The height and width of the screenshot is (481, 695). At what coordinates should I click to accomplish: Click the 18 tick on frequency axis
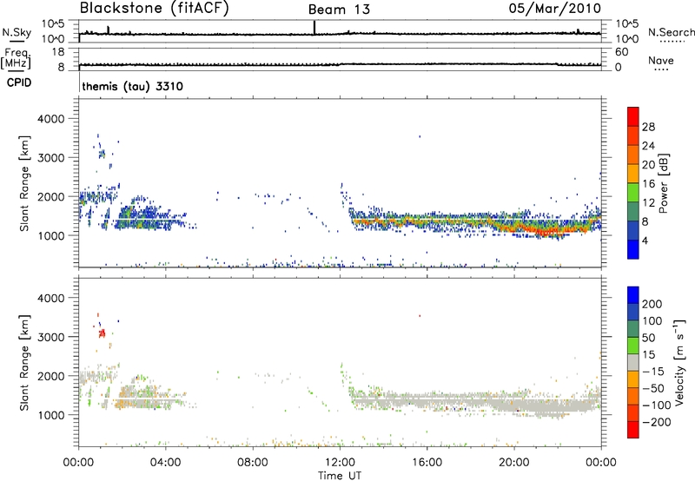coord(58,52)
